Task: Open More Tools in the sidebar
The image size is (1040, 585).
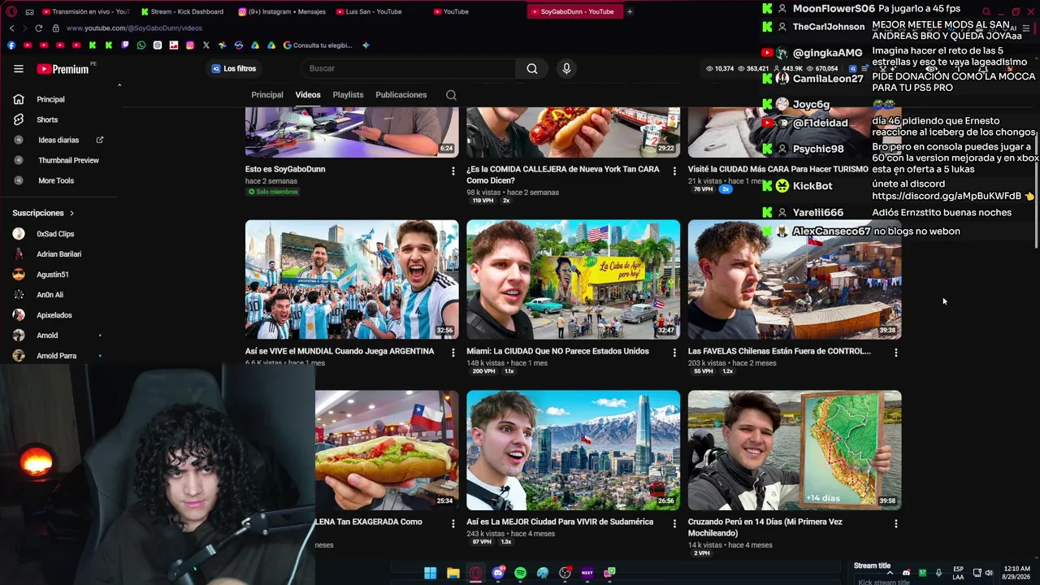Action: coord(56,180)
